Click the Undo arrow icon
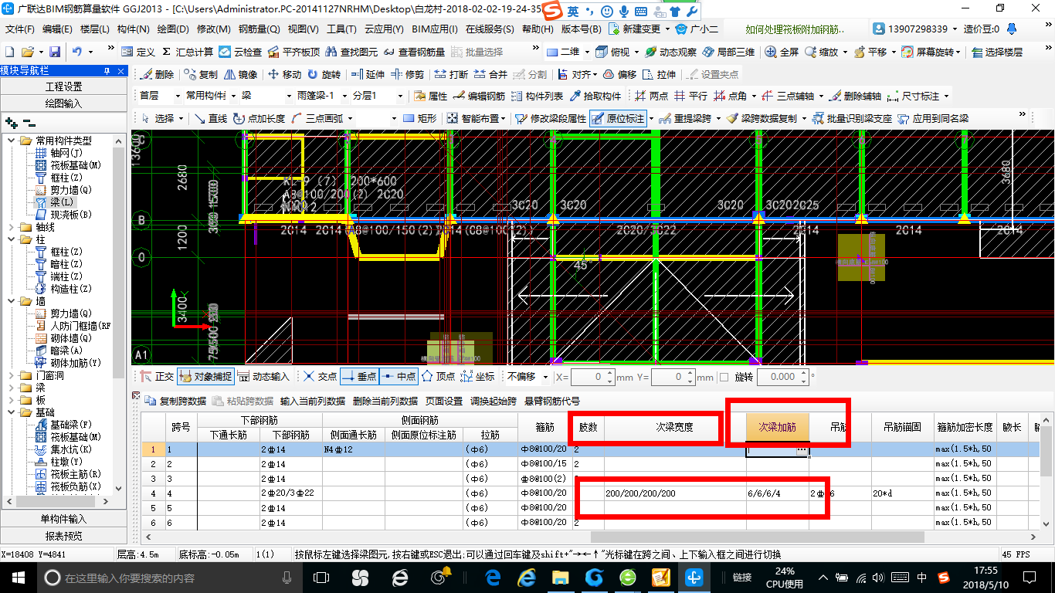This screenshot has width=1055, height=593. (x=77, y=52)
